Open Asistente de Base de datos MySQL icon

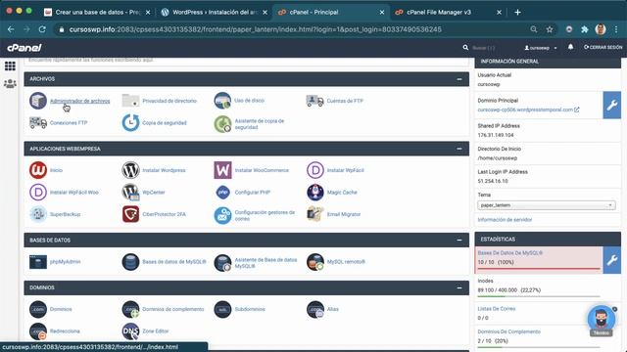point(222,263)
